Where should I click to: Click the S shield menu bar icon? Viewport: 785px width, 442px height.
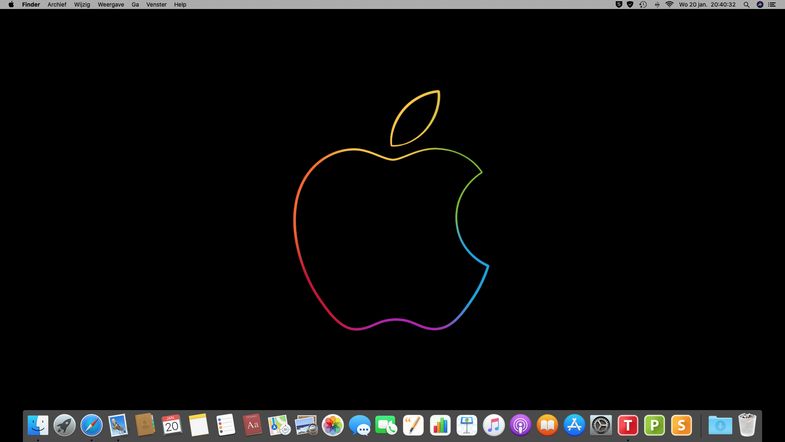[x=619, y=5]
